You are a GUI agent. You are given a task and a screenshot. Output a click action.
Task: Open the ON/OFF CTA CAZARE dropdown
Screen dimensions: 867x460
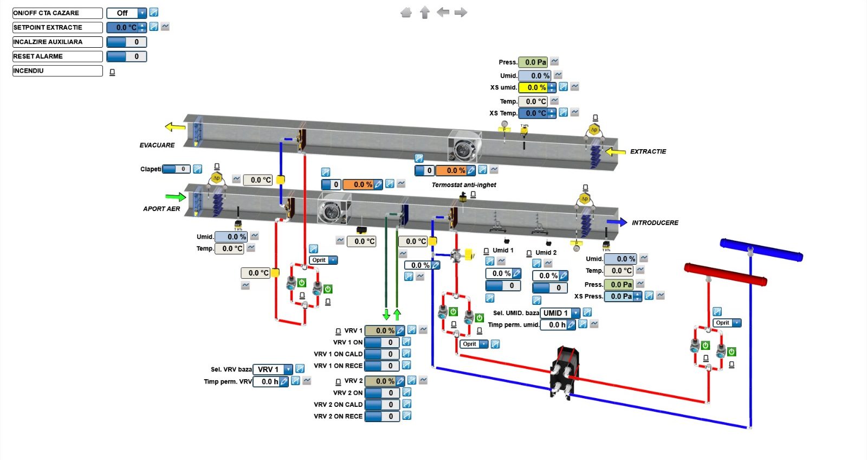[x=141, y=13]
